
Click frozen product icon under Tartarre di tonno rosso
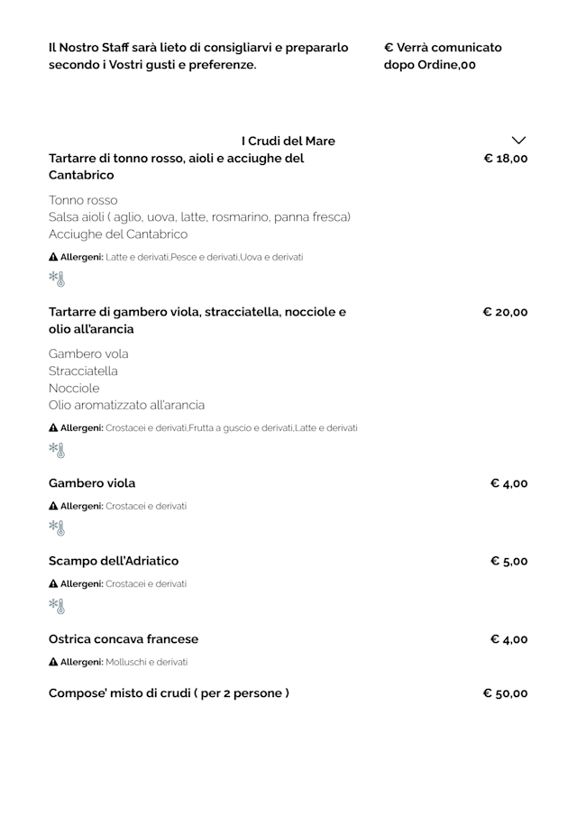click(x=57, y=279)
